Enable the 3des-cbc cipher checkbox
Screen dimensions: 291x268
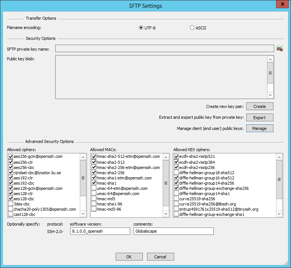[x=10, y=204]
